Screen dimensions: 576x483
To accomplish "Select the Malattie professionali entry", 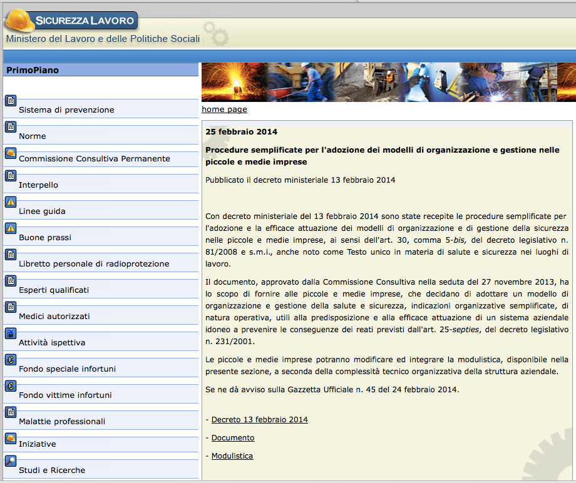I will point(63,421).
